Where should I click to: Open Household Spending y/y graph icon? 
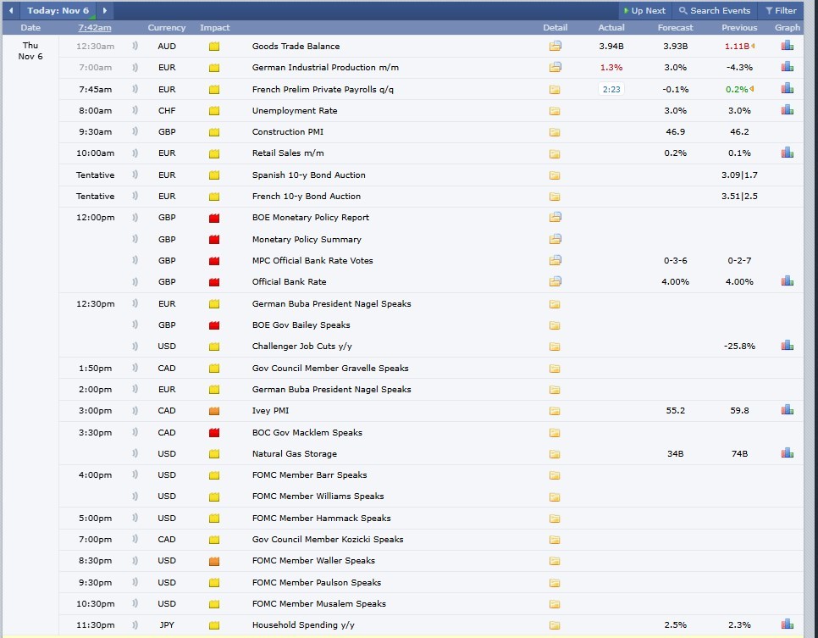tap(787, 624)
